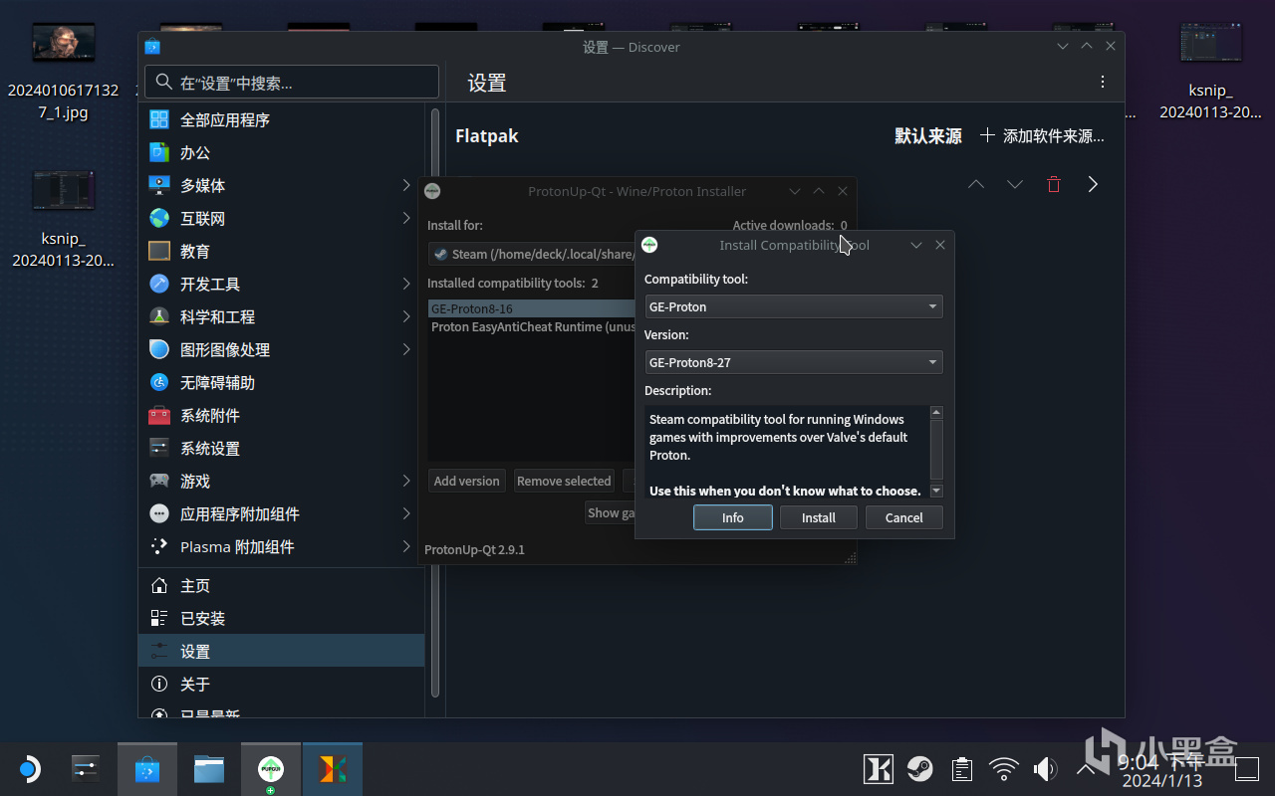1275x796 pixels.
Task: Click Remove selected in ProtonUp-Qt
Action: pyautogui.click(x=564, y=481)
